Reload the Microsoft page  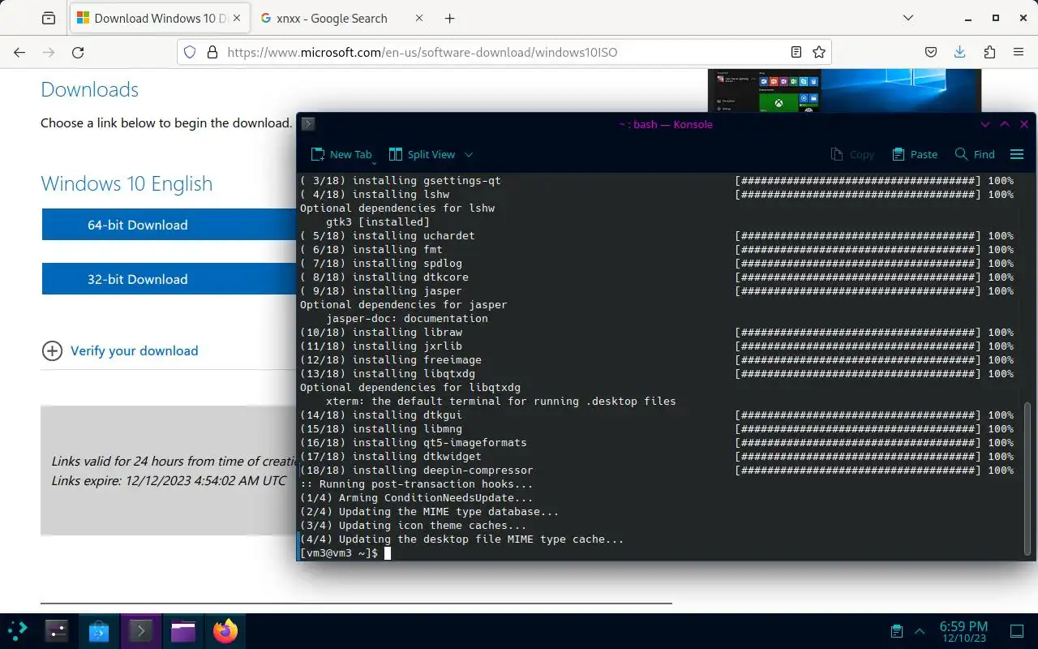click(78, 52)
